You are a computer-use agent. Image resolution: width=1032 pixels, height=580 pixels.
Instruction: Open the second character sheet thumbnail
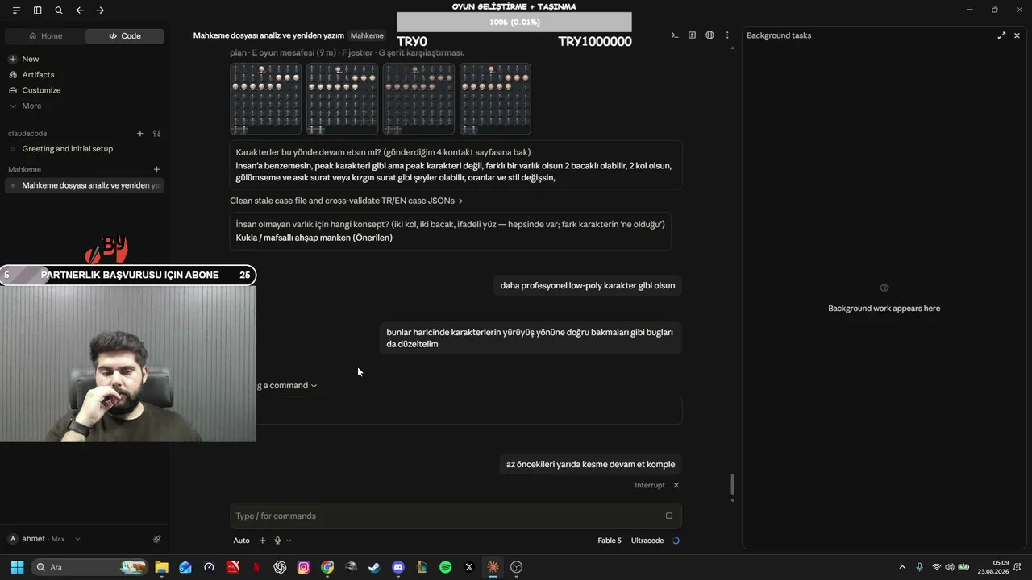342,98
